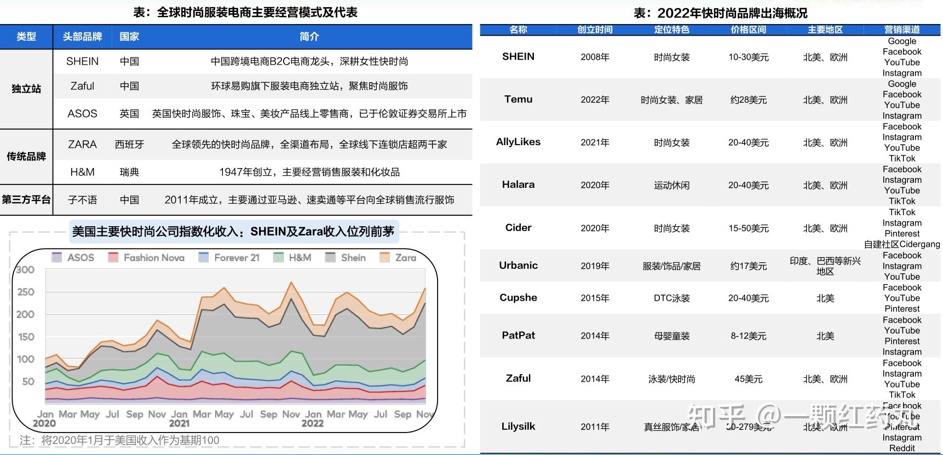The height and width of the screenshot is (455, 943).
Task: Select SHEIN in the right table
Action: pyautogui.click(x=518, y=56)
